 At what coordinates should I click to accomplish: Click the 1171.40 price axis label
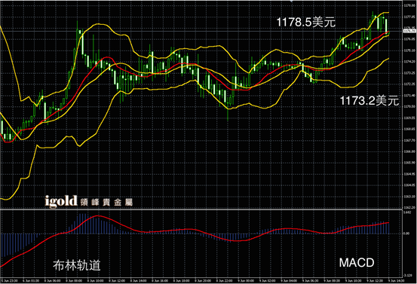409,96
